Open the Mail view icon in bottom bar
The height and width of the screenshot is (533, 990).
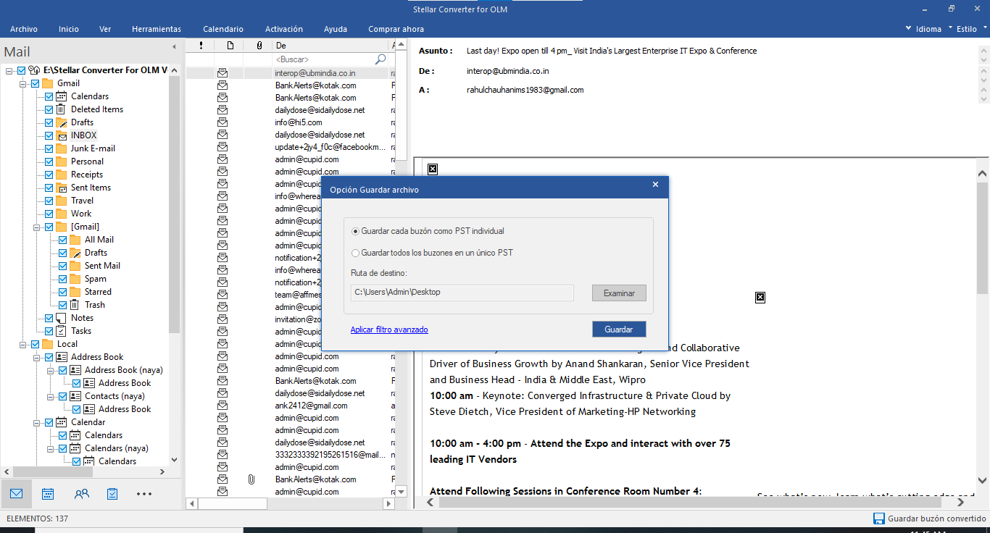(x=16, y=494)
